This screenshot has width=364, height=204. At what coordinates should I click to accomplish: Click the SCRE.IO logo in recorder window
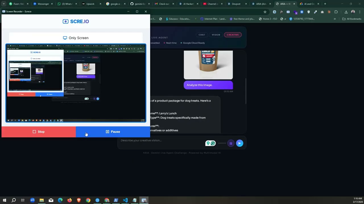point(76,22)
